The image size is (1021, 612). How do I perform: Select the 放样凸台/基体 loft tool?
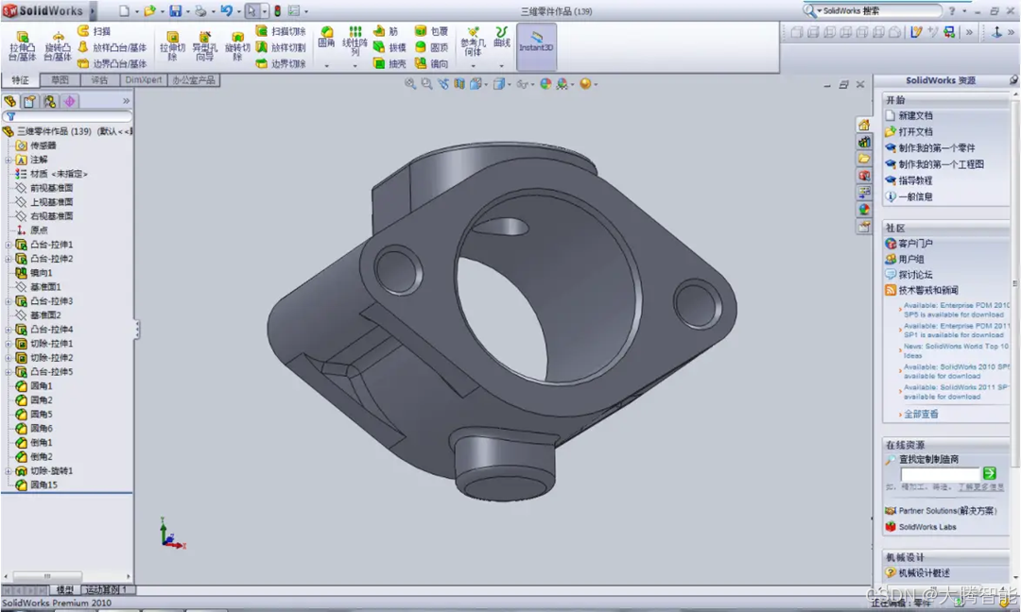112,47
